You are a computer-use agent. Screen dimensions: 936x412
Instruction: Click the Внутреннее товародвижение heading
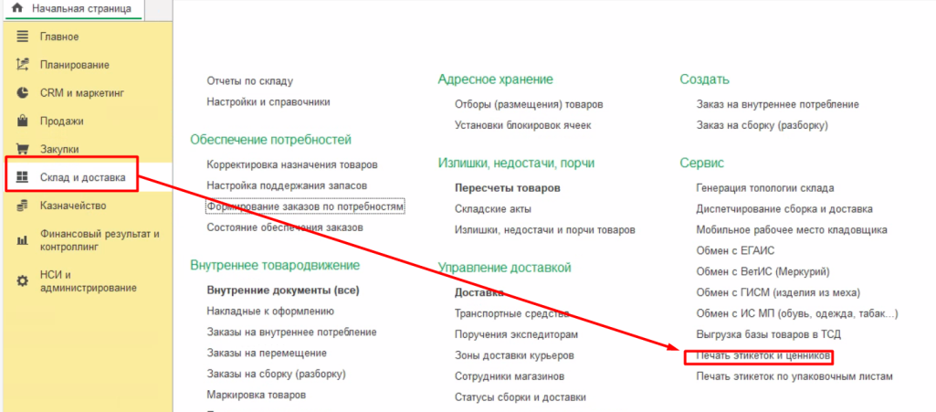point(275,265)
